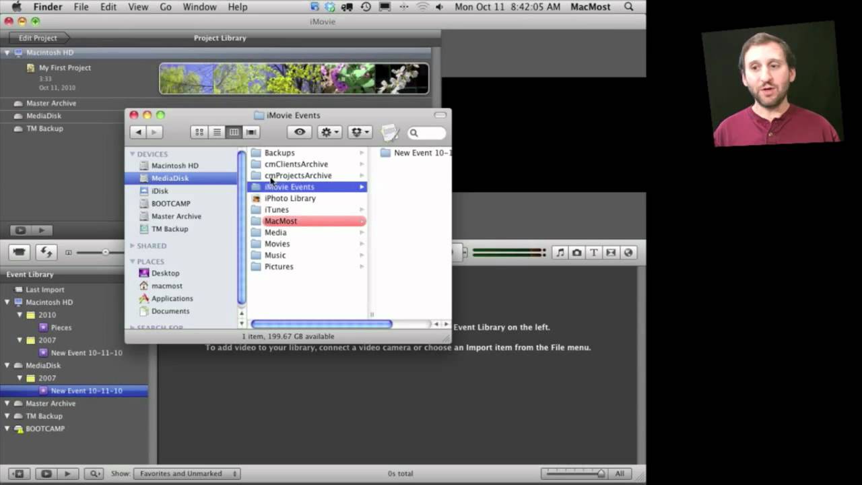Toggle the Event Library list button
862x485 pixels.
coord(19,474)
